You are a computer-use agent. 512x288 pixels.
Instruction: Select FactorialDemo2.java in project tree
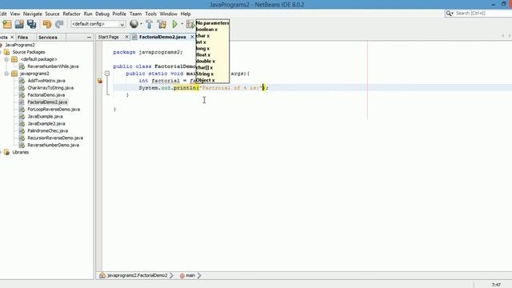[x=47, y=102]
